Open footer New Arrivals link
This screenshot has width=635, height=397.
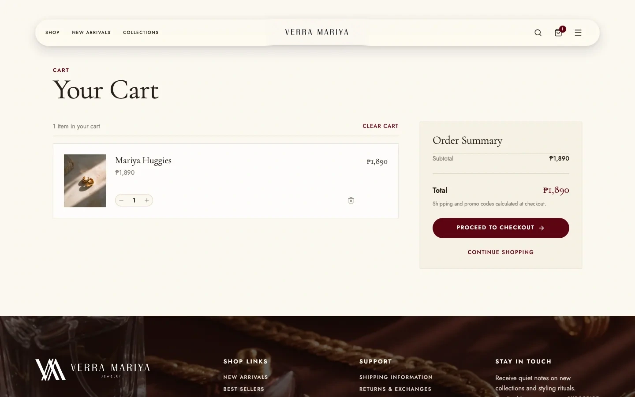[246, 377]
